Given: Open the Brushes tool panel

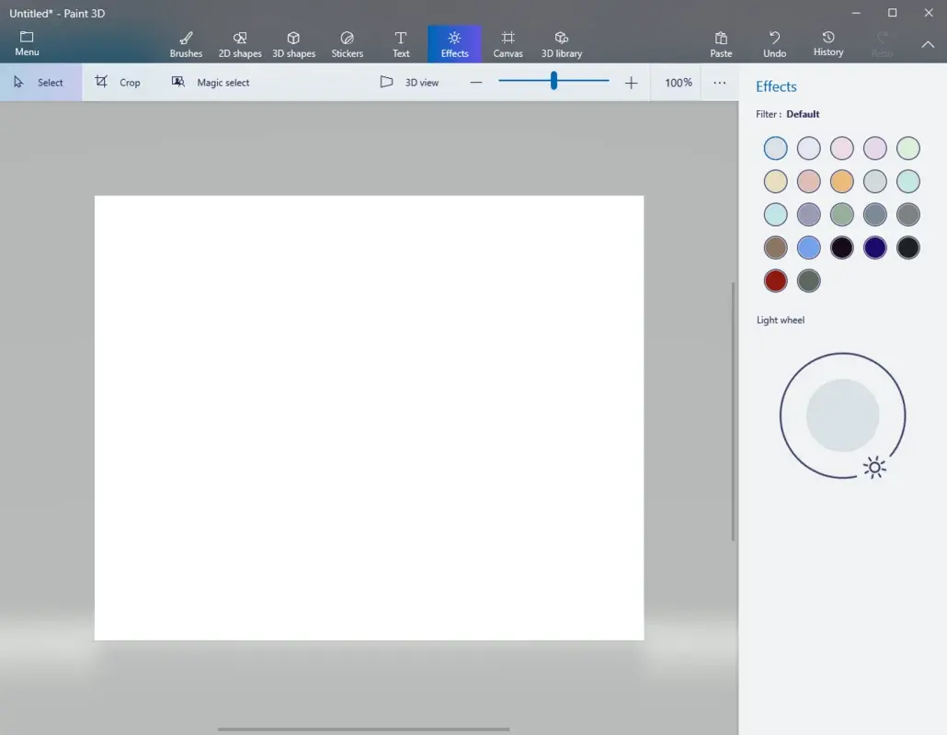Looking at the screenshot, I should [186, 43].
